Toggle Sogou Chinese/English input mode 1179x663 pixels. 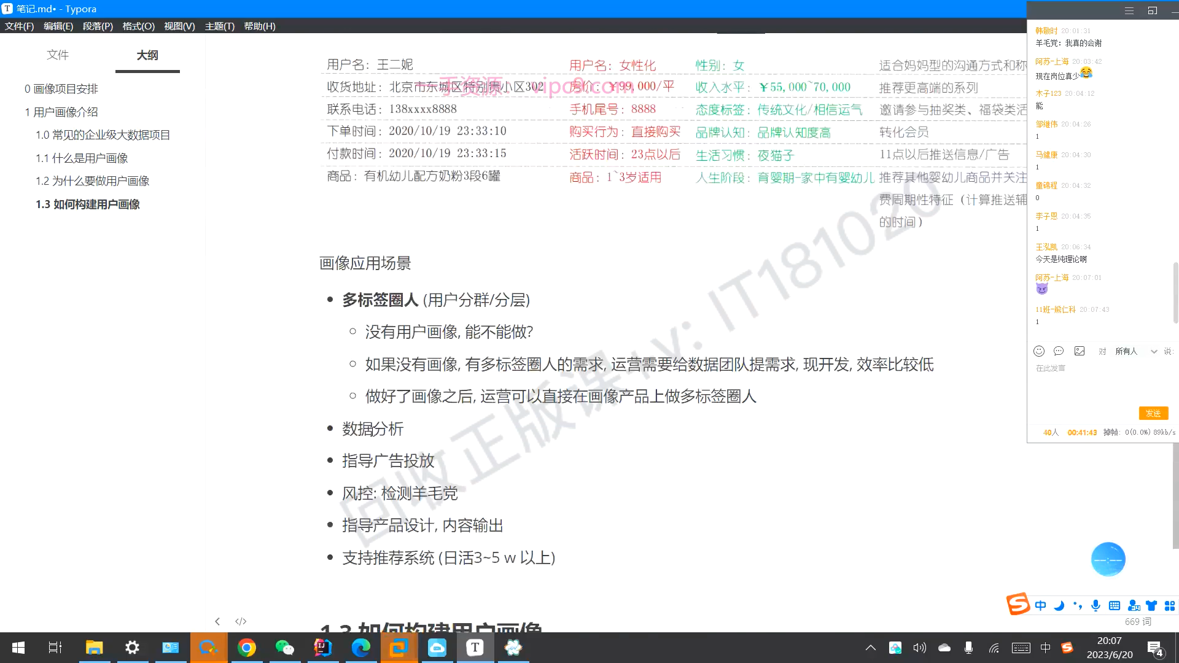1040,606
